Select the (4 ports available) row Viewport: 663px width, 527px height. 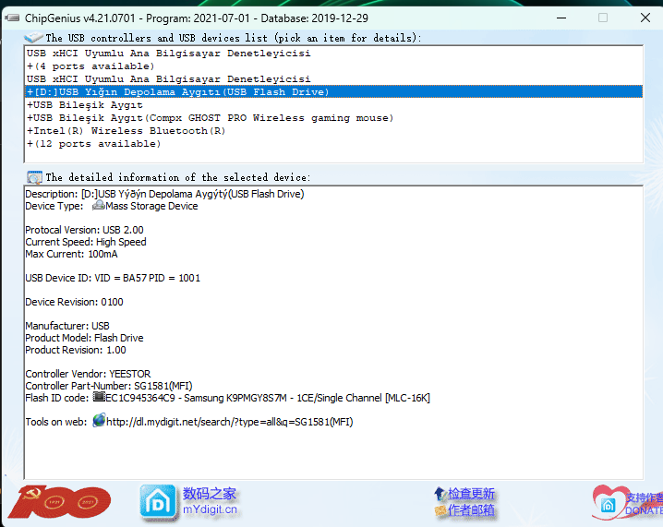(333, 66)
